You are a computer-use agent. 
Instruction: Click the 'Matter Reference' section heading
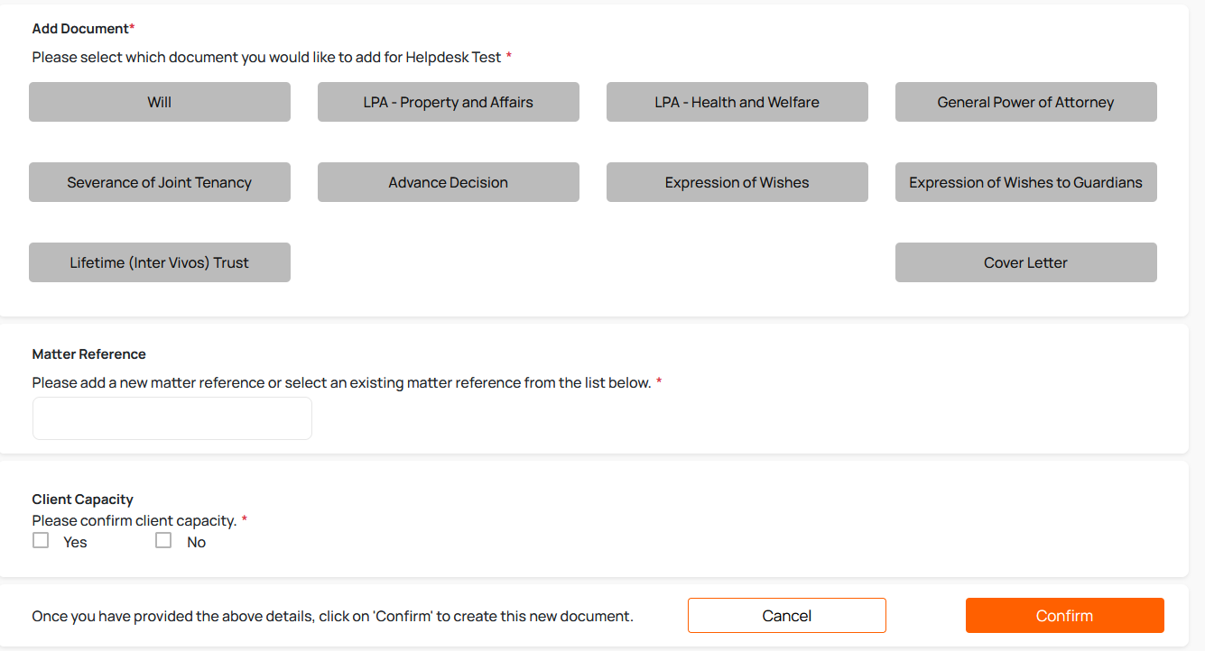[x=88, y=354]
